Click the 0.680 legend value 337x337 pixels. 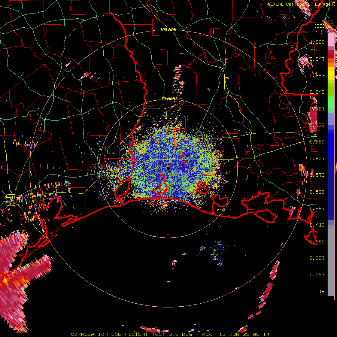[317, 142]
